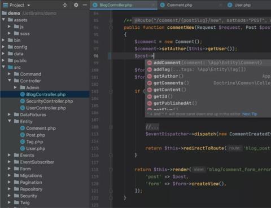
Task: Click the collapse all icon in Project toolbar
Action: (65, 5)
